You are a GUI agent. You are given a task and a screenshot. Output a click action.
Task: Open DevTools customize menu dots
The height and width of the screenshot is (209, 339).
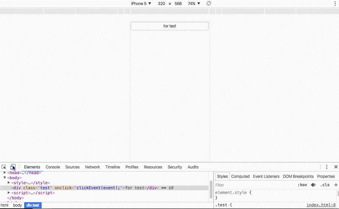[x=327, y=167]
